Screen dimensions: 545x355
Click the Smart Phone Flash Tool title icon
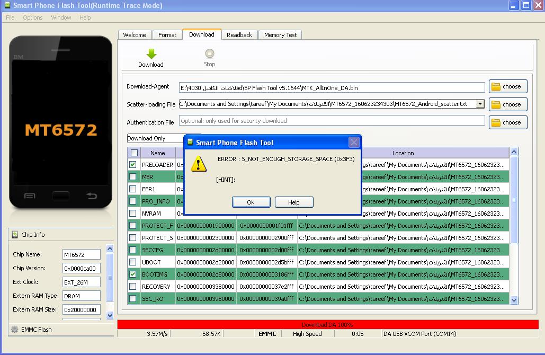(x=7, y=5)
